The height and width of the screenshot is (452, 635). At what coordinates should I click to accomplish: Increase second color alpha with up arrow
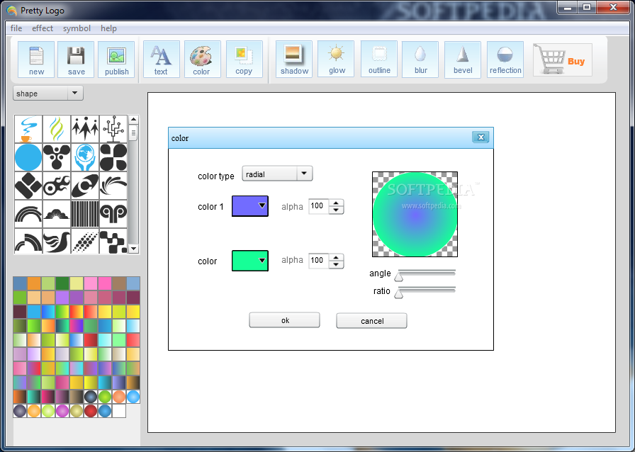coord(336,256)
